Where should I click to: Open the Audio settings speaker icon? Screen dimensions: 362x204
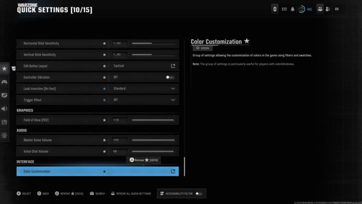(x=5, y=108)
